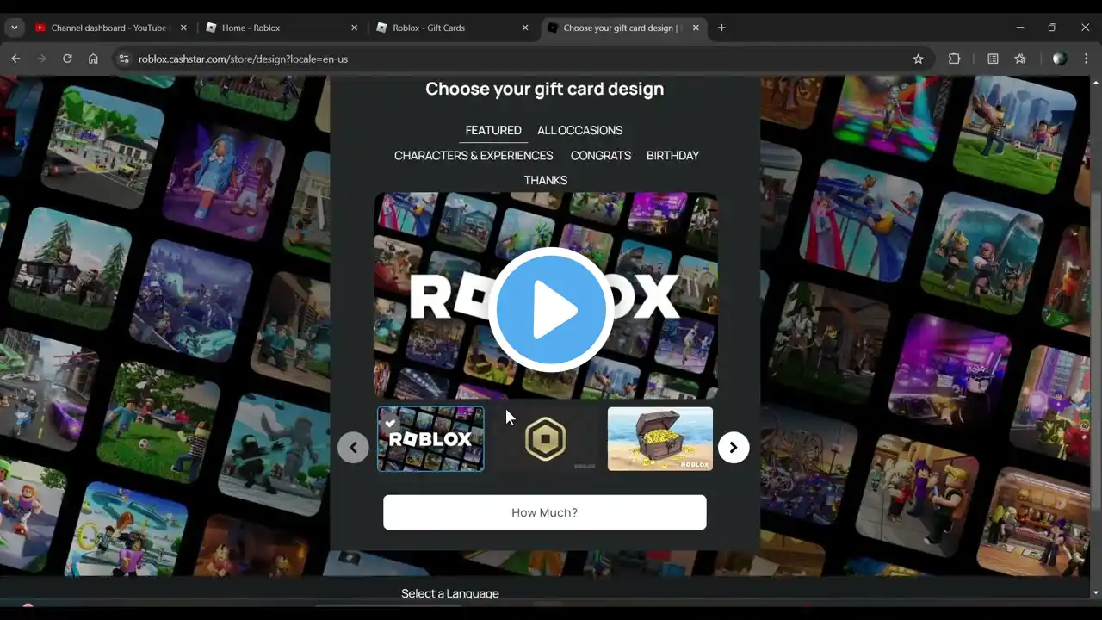Open the Chrome three-dot menu

pyautogui.click(x=1087, y=59)
